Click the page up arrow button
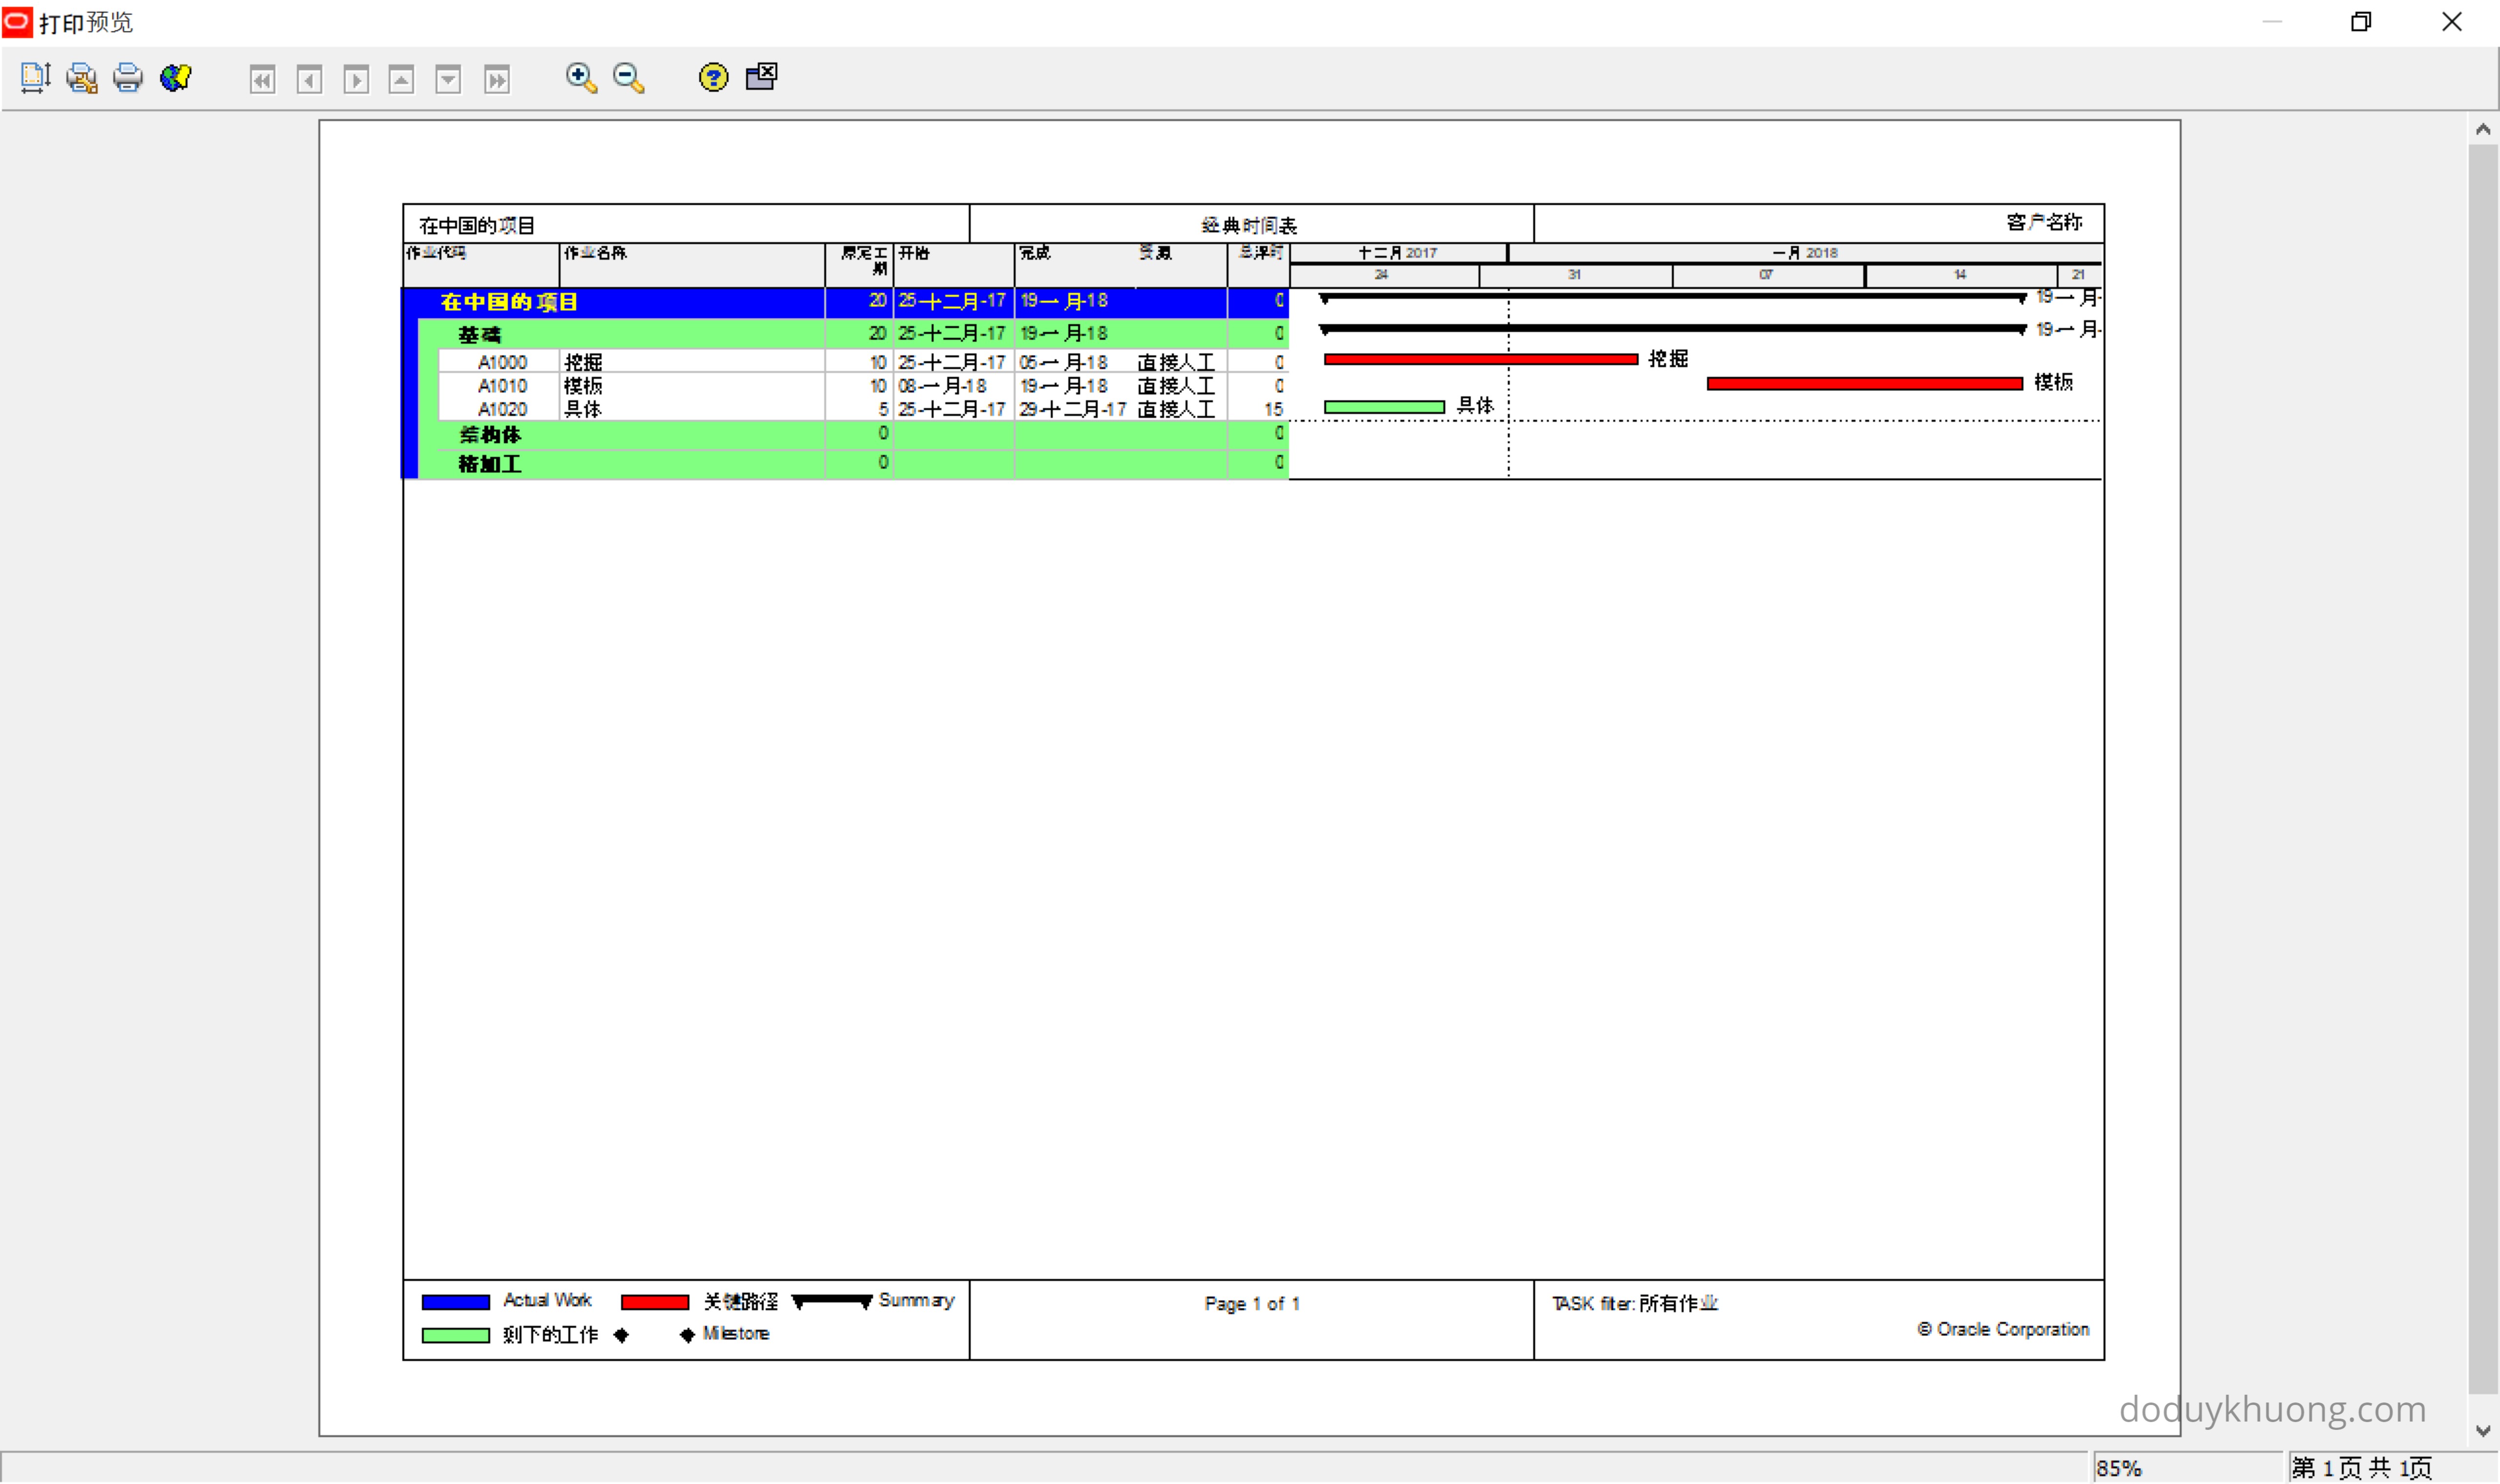The image size is (2500, 1484). [402, 79]
